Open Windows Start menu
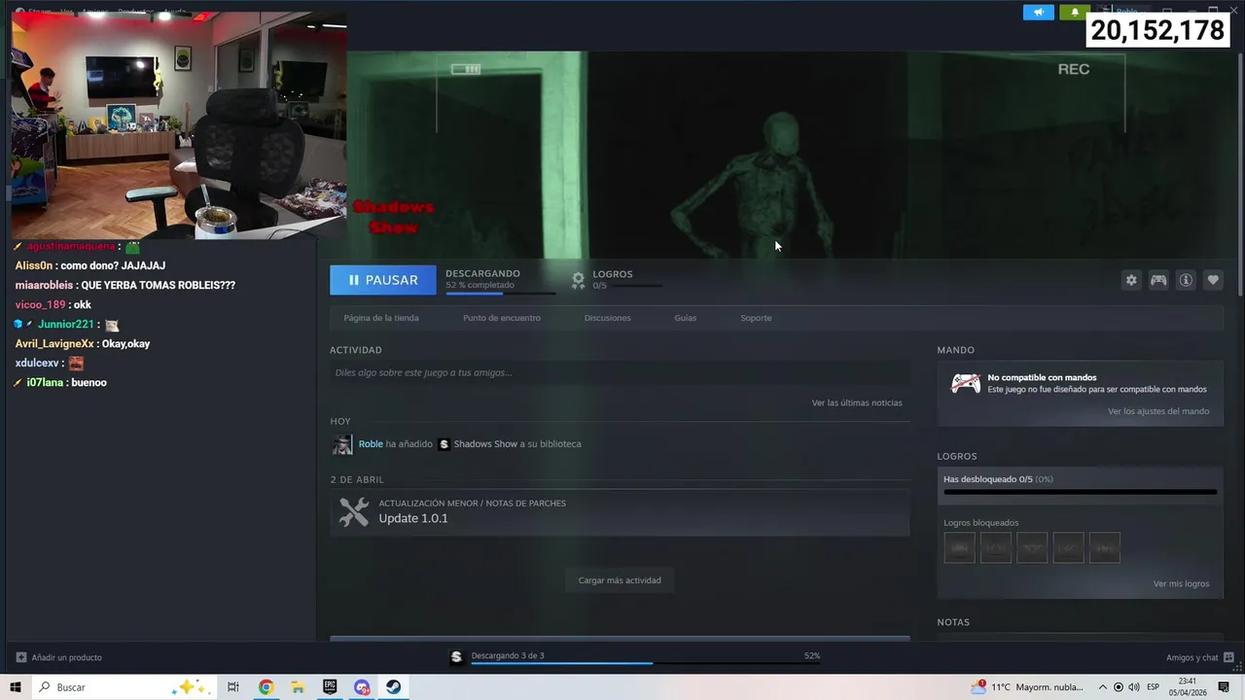The width and height of the screenshot is (1245, 700). [x=16, y=687]
